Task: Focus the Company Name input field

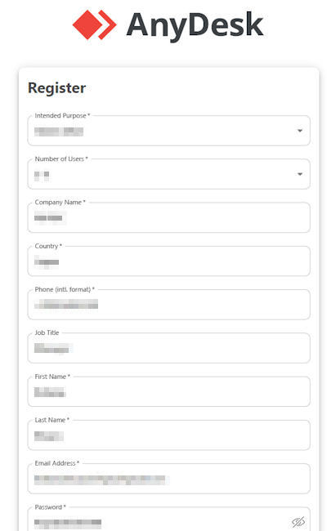Action: point(168,218)
